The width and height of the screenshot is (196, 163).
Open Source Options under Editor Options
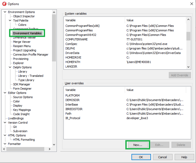23,97
